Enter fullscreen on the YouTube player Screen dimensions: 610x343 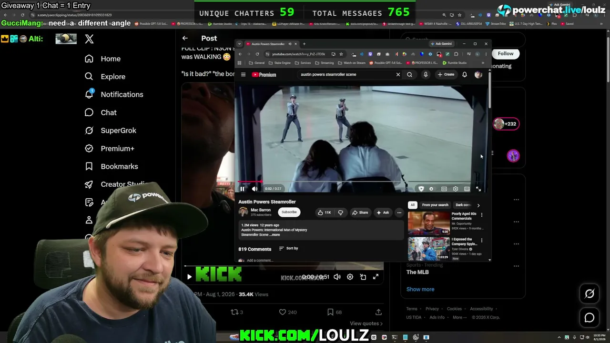[x=478, y=189]
